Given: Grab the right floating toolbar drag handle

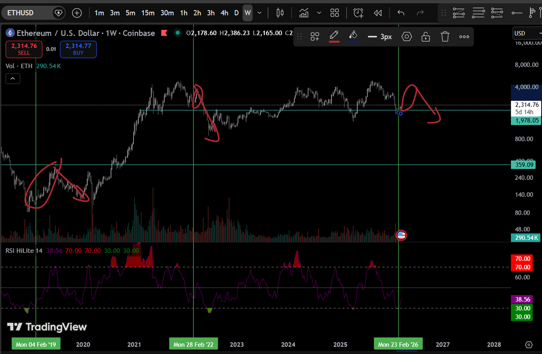Looking at the screenshot, I should 443,13.
